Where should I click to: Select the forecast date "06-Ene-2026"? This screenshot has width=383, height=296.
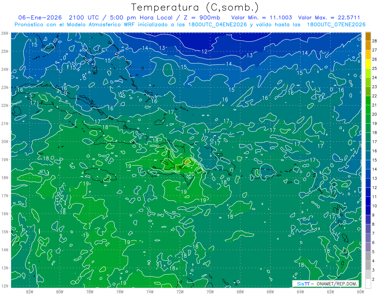click(40, 18)
